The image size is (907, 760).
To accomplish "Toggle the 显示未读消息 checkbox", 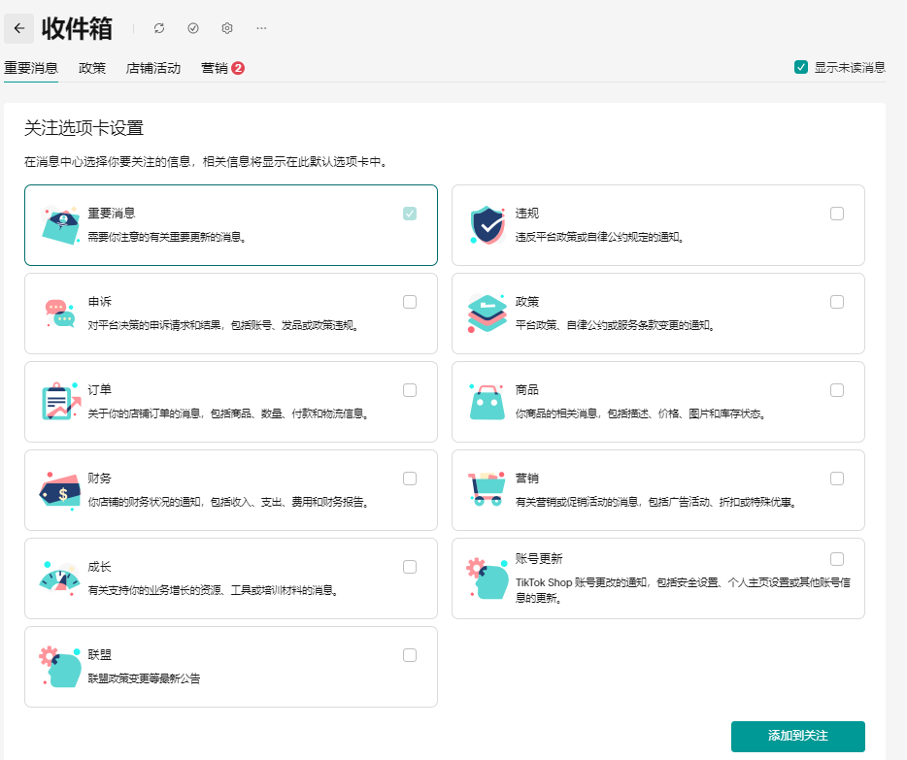I will click(x=801, y=67).
